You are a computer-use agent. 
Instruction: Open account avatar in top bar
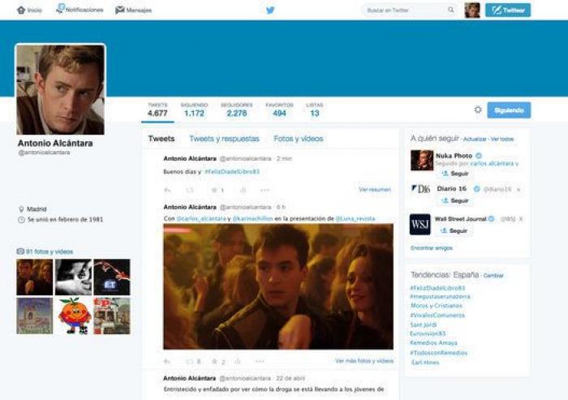pyautogui.click(x=472, y=11)
